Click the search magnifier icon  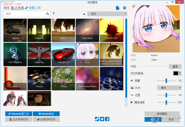coord(47,14)
